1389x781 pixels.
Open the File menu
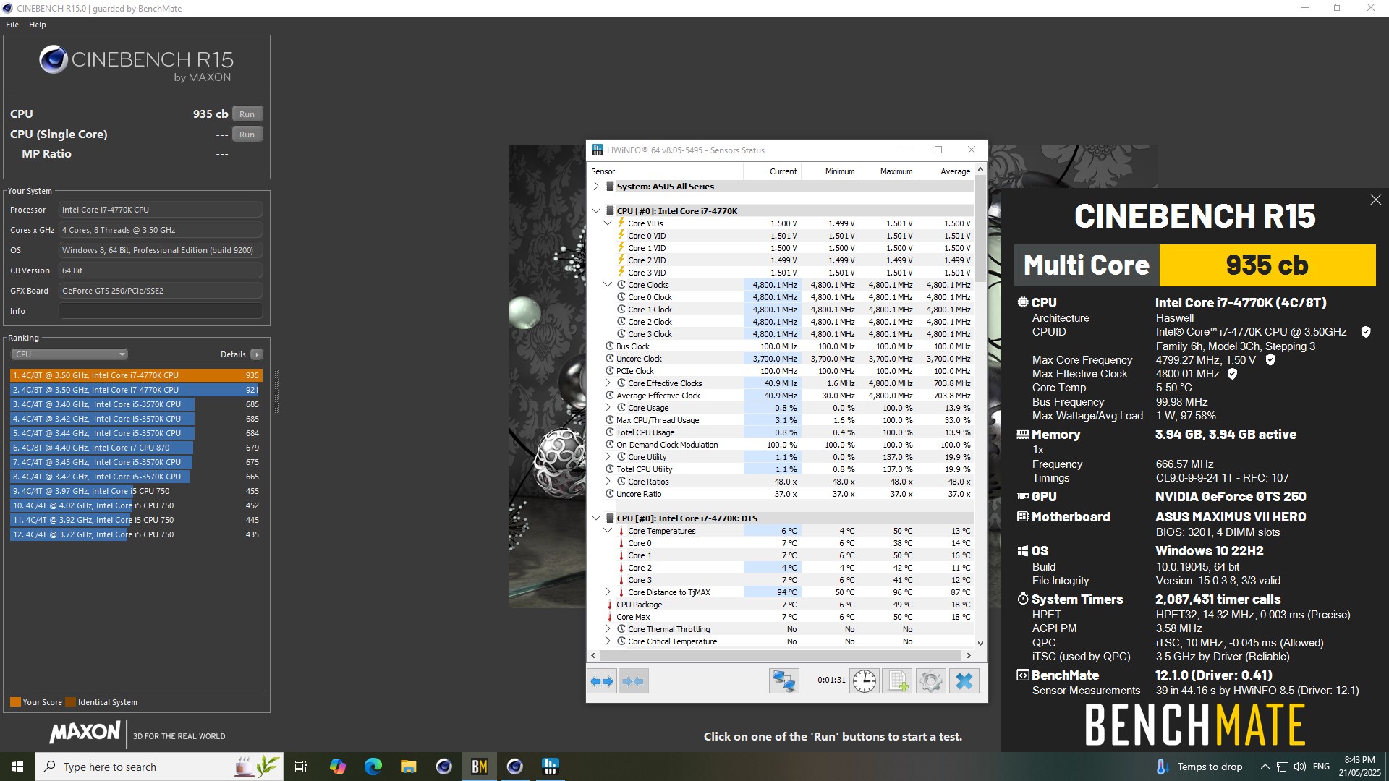(12, 25)
